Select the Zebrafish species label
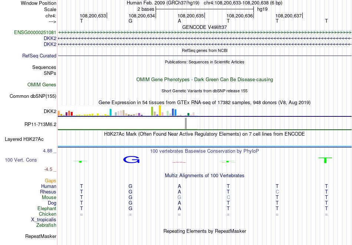Viewport: 352px width, 245px height. [x=46, y=225]
